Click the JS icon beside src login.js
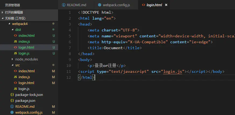235x115 pixels. point(15,89)
